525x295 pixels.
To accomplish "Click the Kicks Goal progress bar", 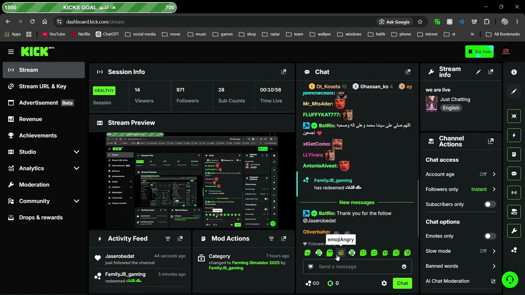I will [89, 7].
